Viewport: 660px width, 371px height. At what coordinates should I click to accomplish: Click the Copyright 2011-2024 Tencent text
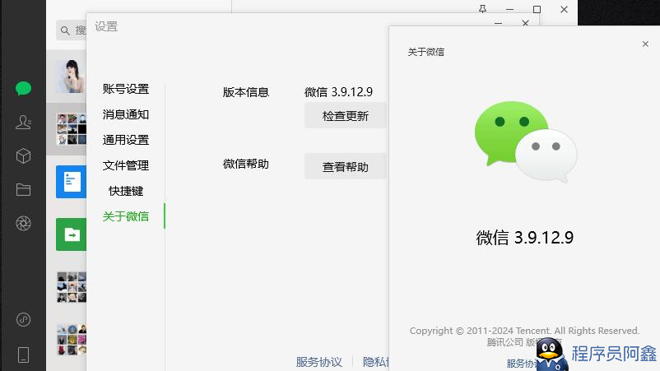tap(524, 331)
